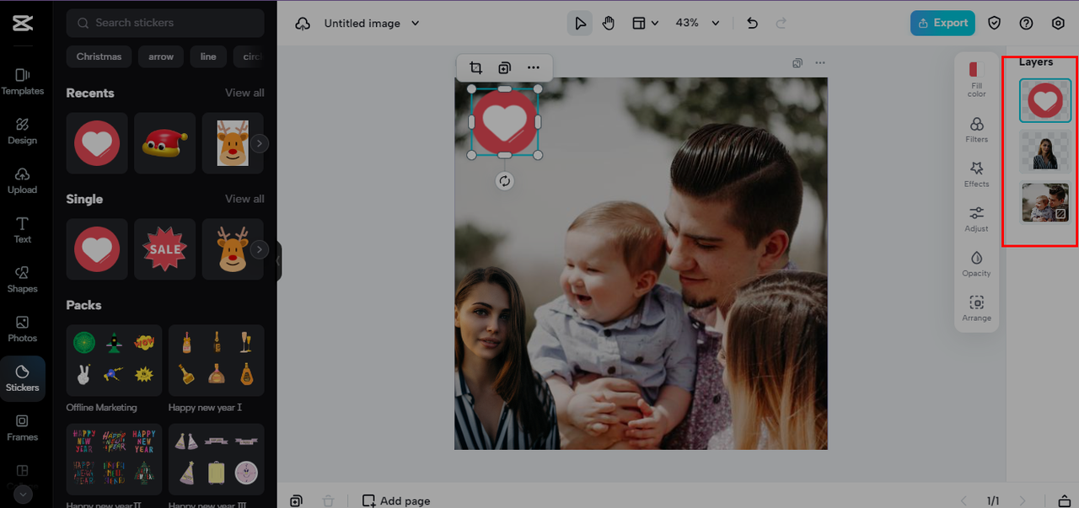This screenshot has height=508, width=1079.
Task: Click the sticker rotate handle
Action: tap(504, 181)
